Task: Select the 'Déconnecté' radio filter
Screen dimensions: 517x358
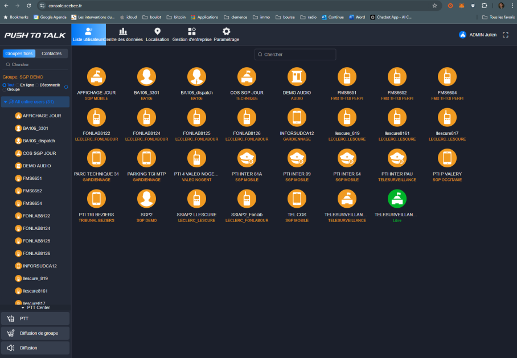Action: (38, 85)
